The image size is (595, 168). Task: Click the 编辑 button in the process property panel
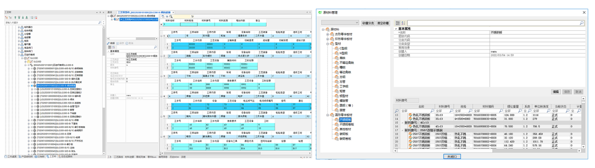click(112, 43)
